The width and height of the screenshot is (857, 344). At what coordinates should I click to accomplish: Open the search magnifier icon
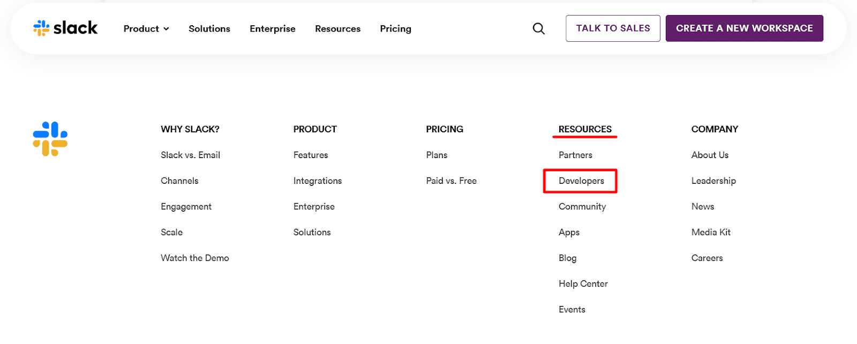click(x=538, y=29)
